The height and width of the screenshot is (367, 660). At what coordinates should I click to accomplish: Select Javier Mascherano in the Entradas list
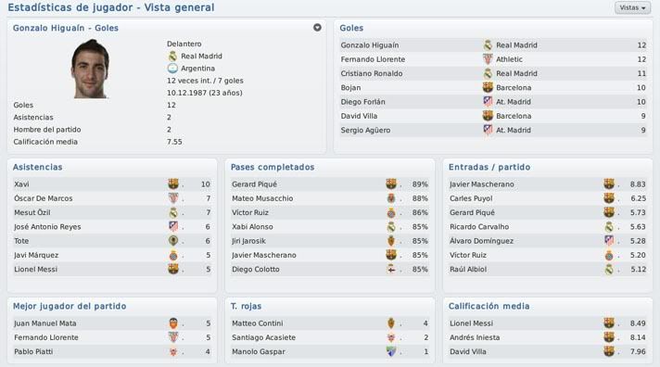481,184
